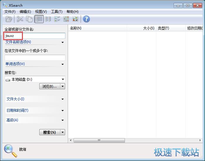The width and height of the screenshot is (205, 161).
Task: Expand 日期和时间(T) section
Action: (x=35, y=111)
